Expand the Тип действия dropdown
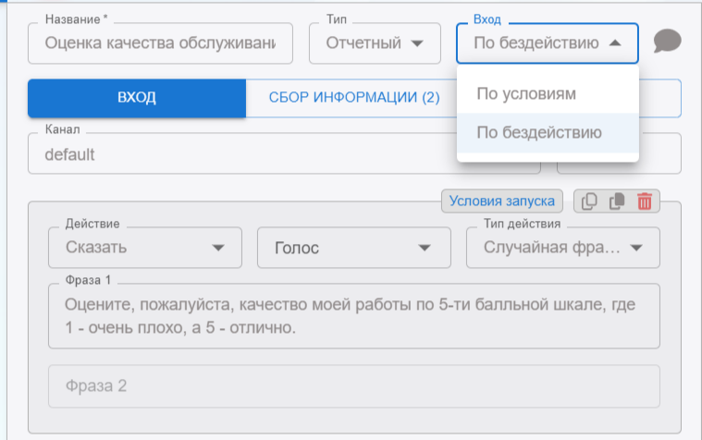The height and width of the screenshot is (440, 702). tap(562, 248)
